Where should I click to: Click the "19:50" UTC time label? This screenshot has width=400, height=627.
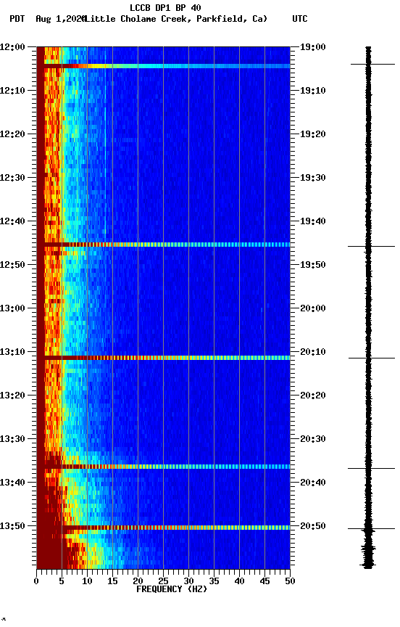[x=313, y=265]
